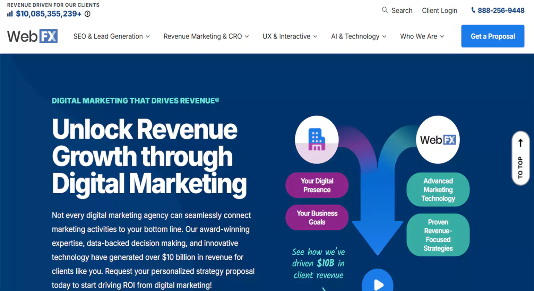534x291 pixels.
Task: Click the To Top arrow button
Action: click(x=520, y=158)
